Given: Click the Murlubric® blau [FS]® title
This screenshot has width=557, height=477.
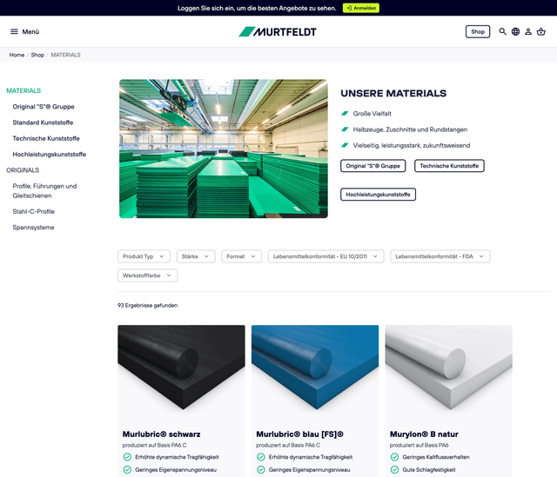Looking at the screenshot, I should click(299, 434).
